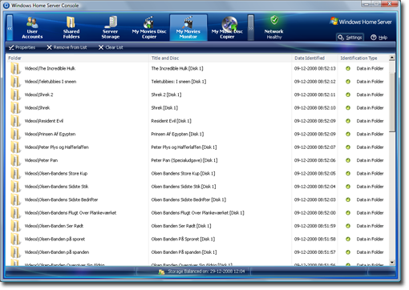Open the Server Storage tab
Image resolution: width=409 pixels, height=290 pixels.
point(111,28)
